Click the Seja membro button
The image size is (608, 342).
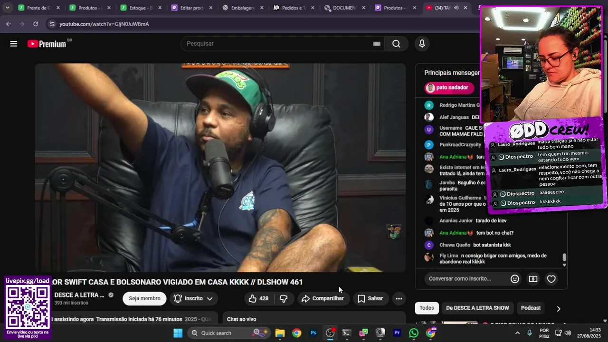click(144, 298)
